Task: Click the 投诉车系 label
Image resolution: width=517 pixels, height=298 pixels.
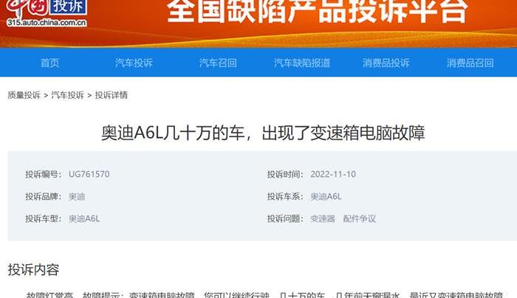Action: click(285, 197)
